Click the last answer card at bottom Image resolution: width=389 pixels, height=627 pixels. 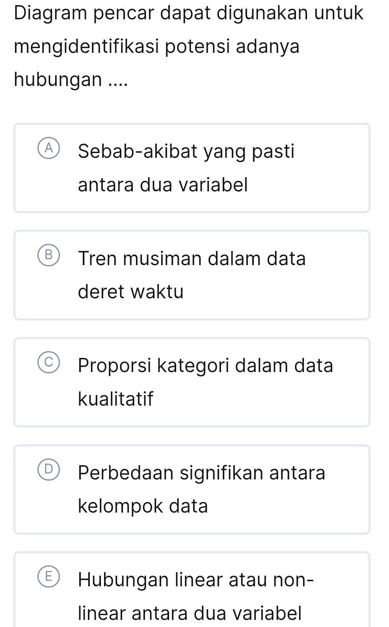click(192, 592)
